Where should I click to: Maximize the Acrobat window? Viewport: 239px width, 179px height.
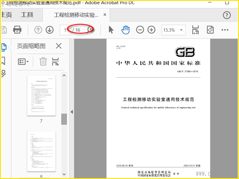click(x=227, y=2)
